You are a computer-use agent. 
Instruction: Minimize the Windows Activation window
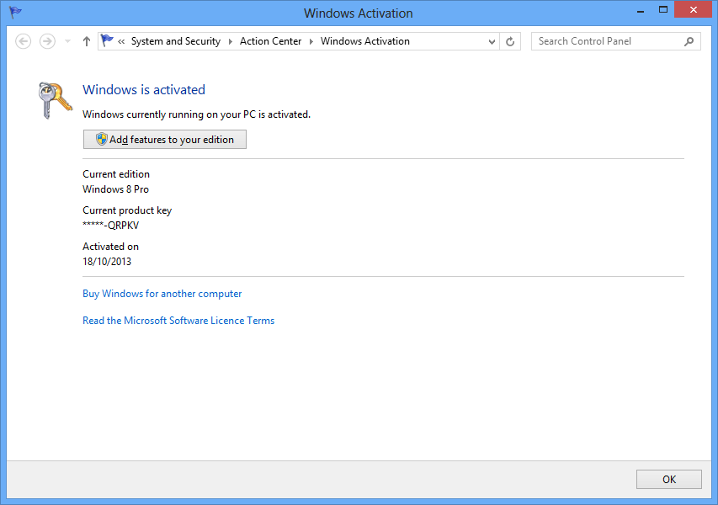(x=641, y=10)
